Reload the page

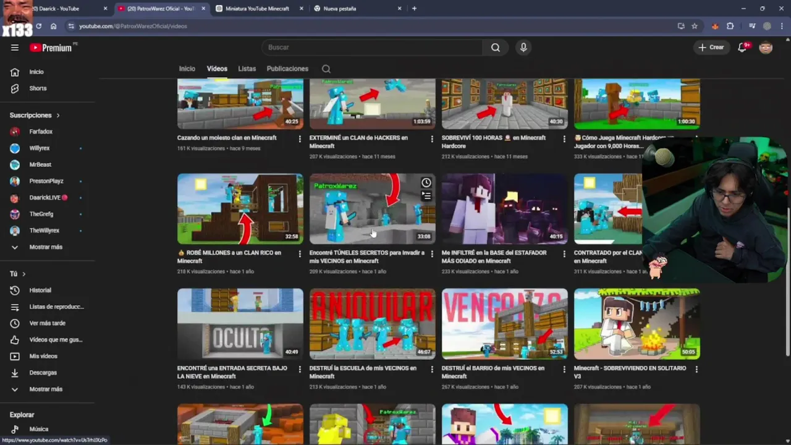pyautogui.click(x=38, y=26)
